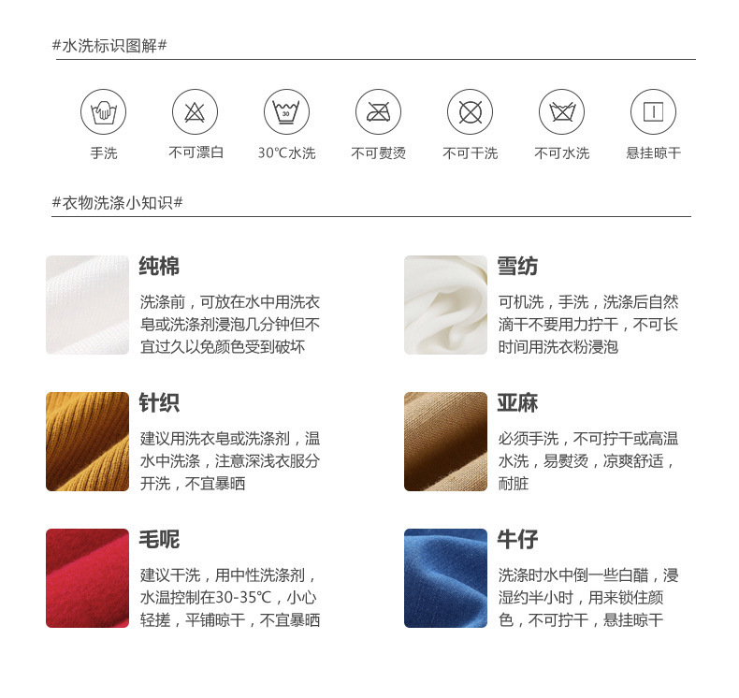Click the 不可干洗 no dry clean icon

point(470,111)
